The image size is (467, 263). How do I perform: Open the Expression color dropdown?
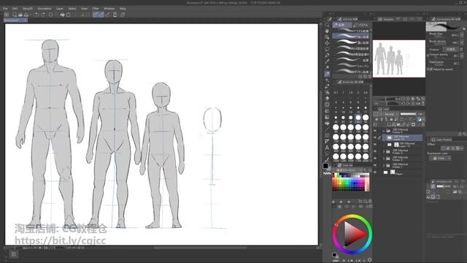[440, 159]
